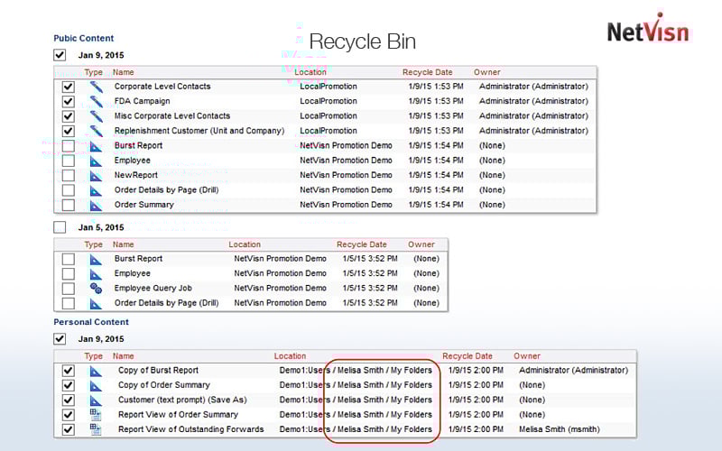Click the Order Summary report icon
Image resolution: width=722 pixels, height=451 pixels.
(96, 205)
